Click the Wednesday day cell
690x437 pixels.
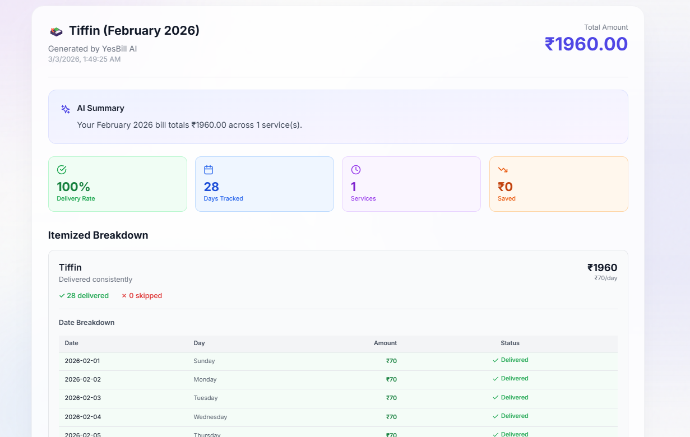click(210, 417)
